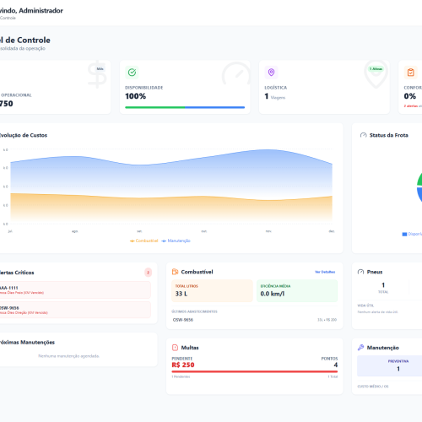Image resolution: width=422 pixels, height=422 pixels.
Task: Click the green check icon above Disponibilidade
Action: pyautogui.click(x=132, y=73)
